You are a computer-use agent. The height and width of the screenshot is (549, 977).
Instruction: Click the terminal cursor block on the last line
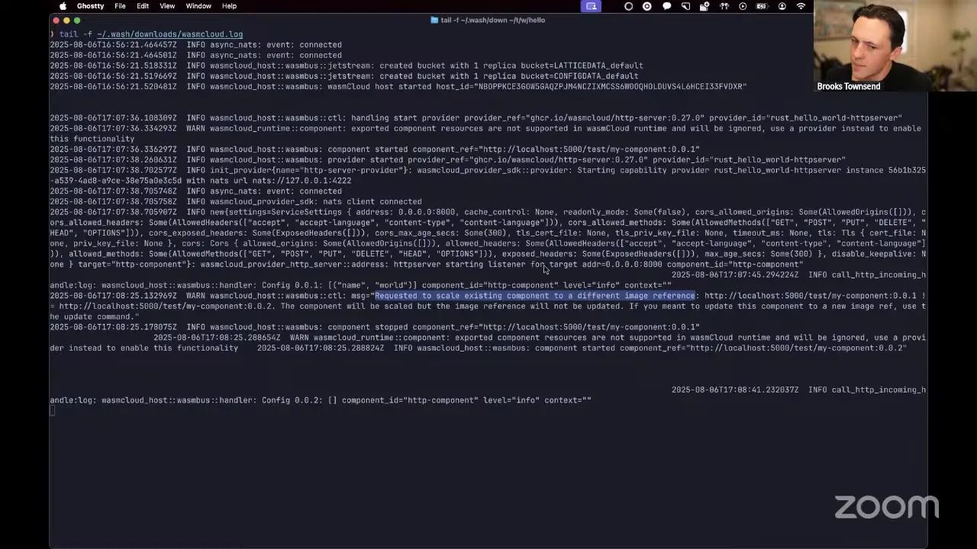[x=52, y=411]
